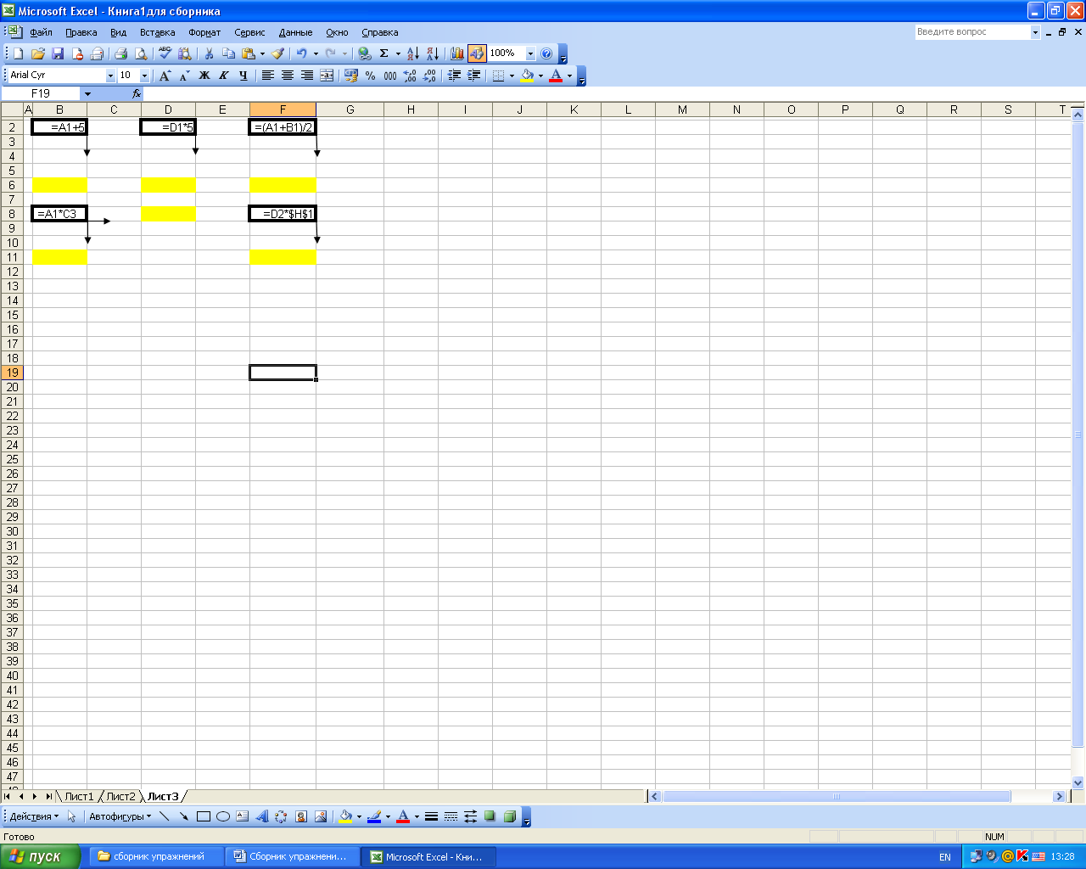Apply red font color A

click(556, 76)
